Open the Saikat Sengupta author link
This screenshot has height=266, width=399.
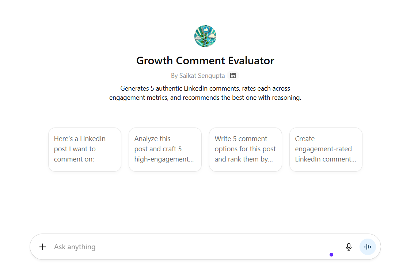(x=202, y=76)
